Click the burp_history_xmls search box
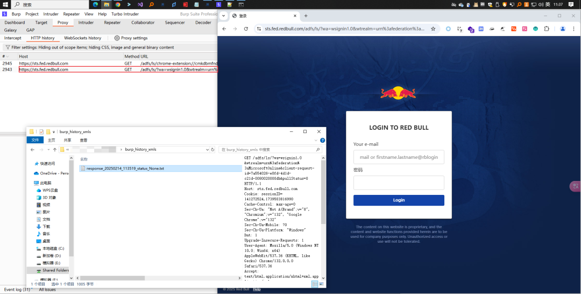This screenshot has height=294, width=581. click(x=270, y=149)
